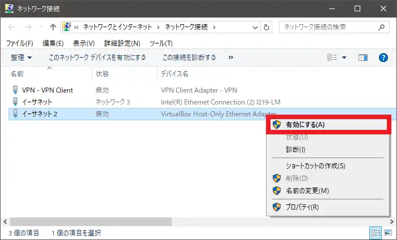The image size is (397, 240).
Task: Click the address bar network icon
Action: point(66,27)
